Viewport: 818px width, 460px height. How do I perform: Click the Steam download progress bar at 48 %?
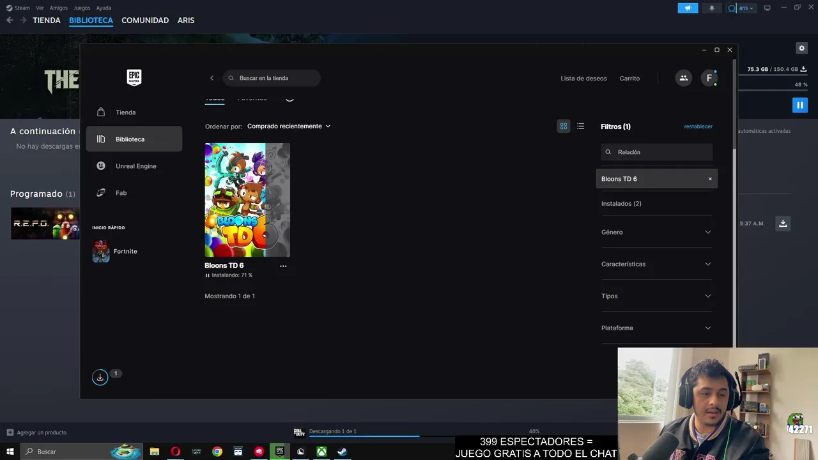point(773,91)
